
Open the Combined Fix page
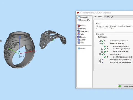point(84,20)
